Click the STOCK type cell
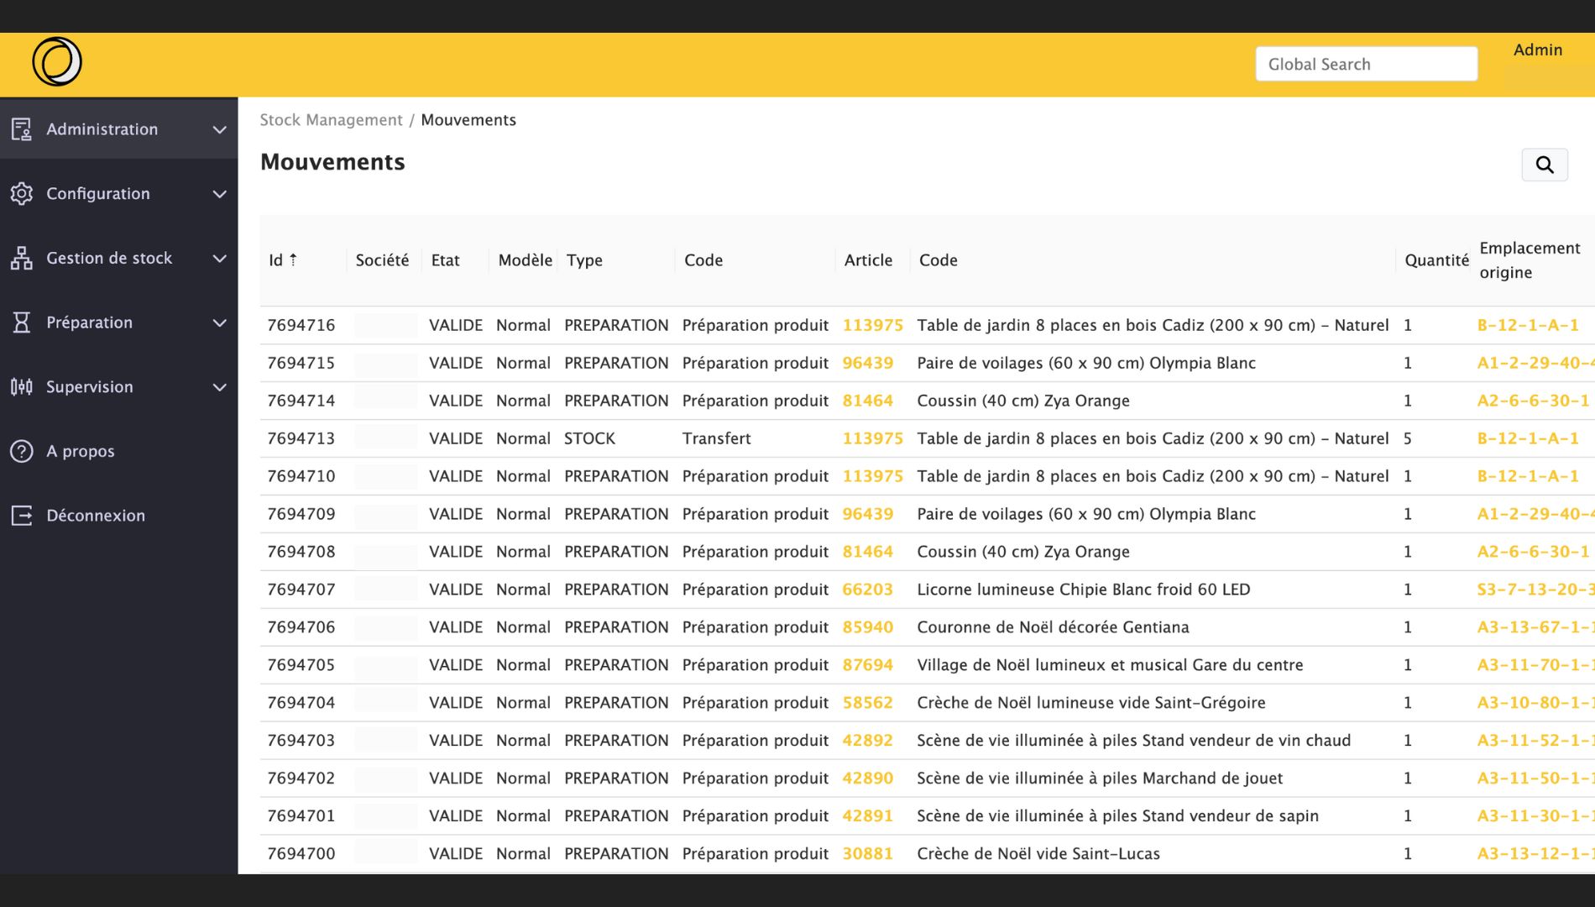The height and width of the screenshot is (907, 1595). click(x=589, y=438)
